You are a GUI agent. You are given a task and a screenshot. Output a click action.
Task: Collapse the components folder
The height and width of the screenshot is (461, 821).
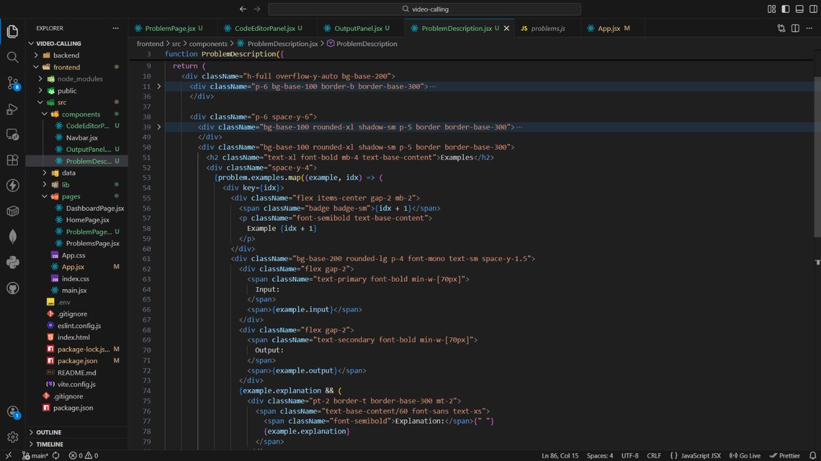(44, 114)
